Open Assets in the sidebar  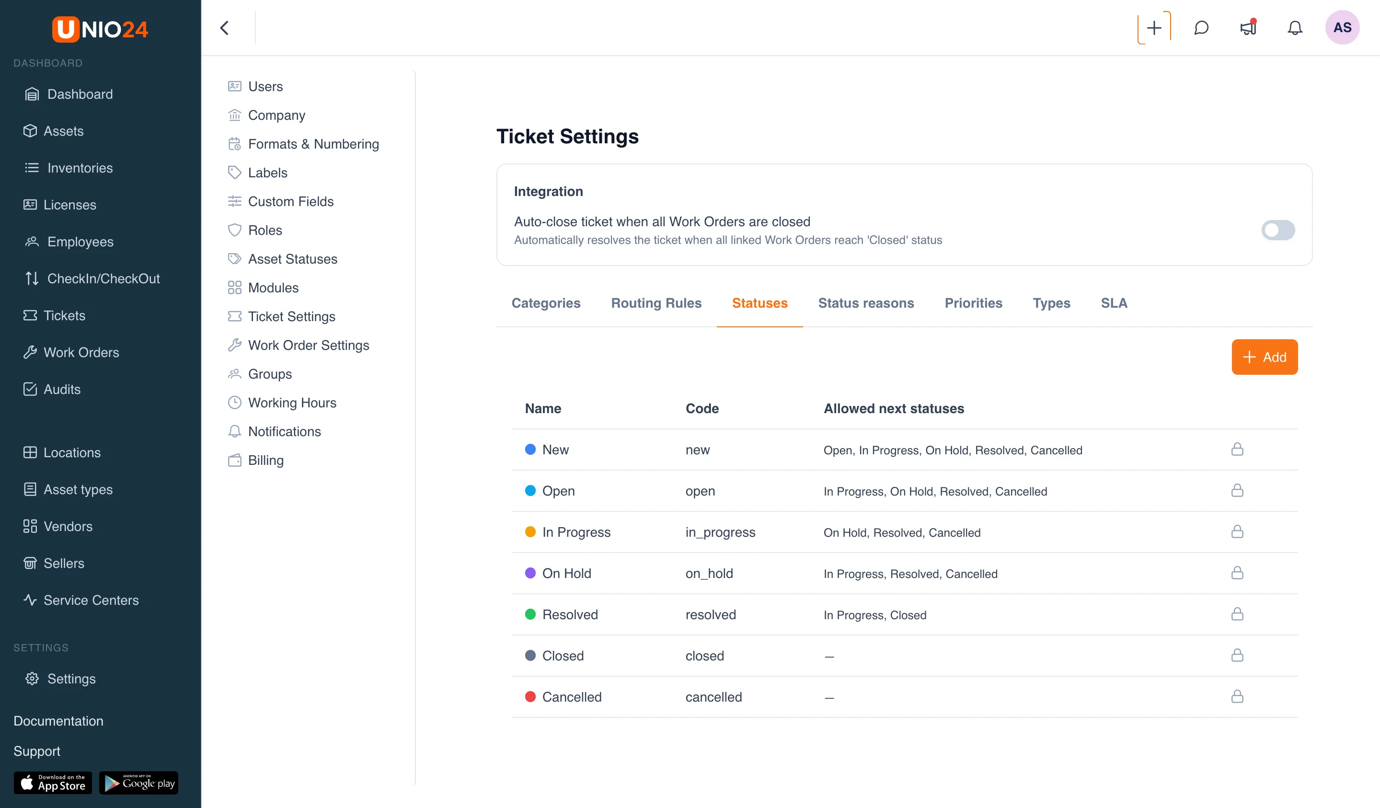pos(54,131)
